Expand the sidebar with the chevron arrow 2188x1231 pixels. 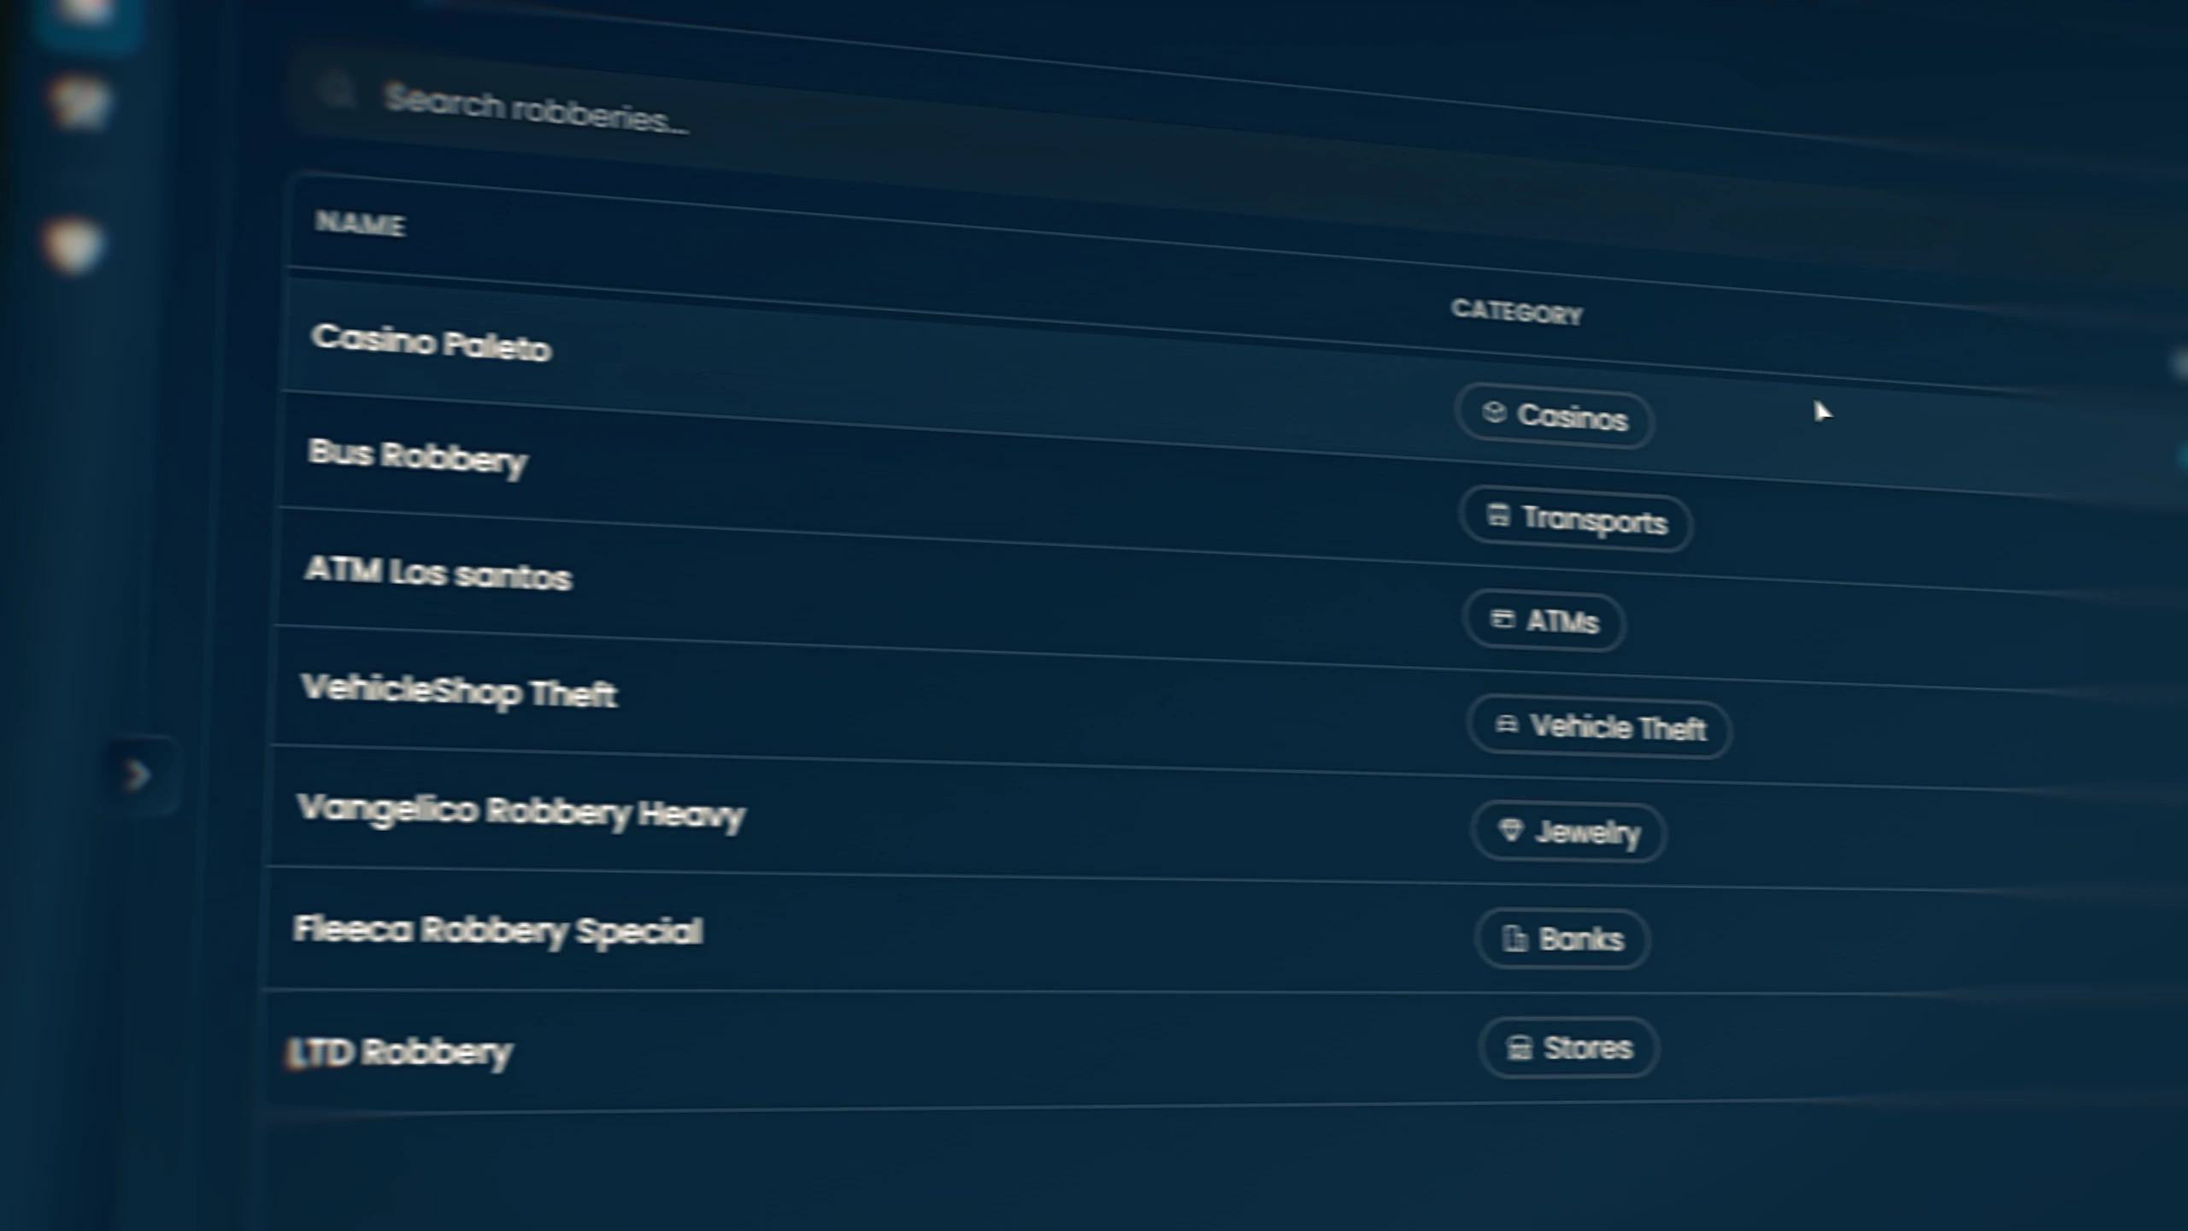[138, 775]
